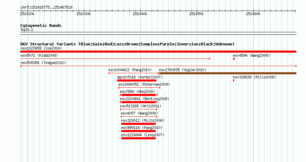Click the small esv4594 red marker
Viewport: 306px width, 162px height.
(234, 59)
